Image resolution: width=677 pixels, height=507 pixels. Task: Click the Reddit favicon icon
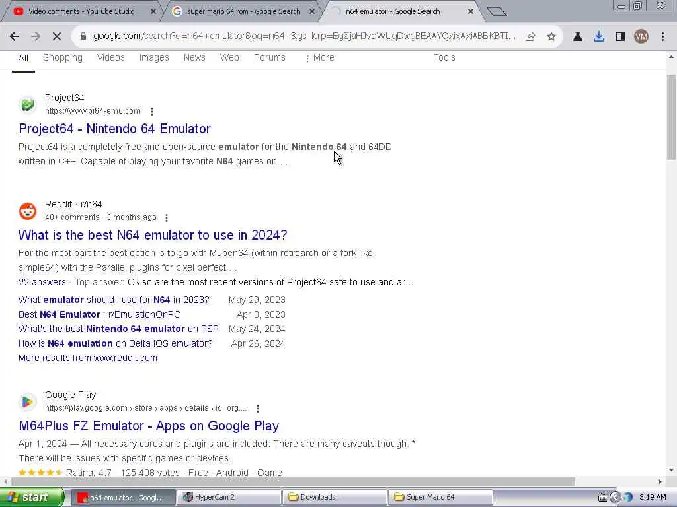[x=28, y=211]
